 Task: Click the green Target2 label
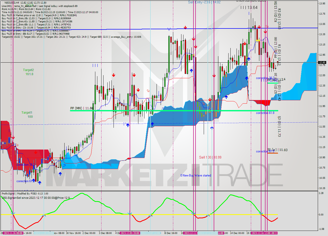[x=28, y=70]
